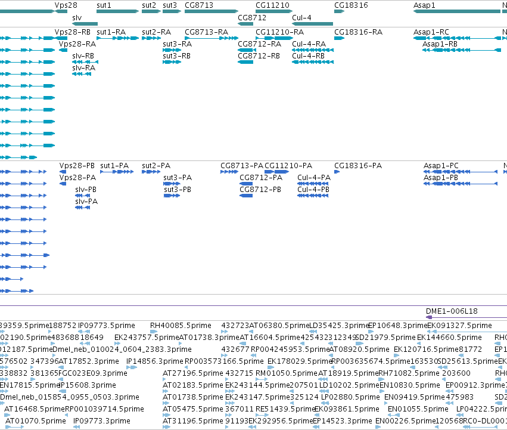
Task: Click the Vps28 gene label
Action: pos(66,5)
